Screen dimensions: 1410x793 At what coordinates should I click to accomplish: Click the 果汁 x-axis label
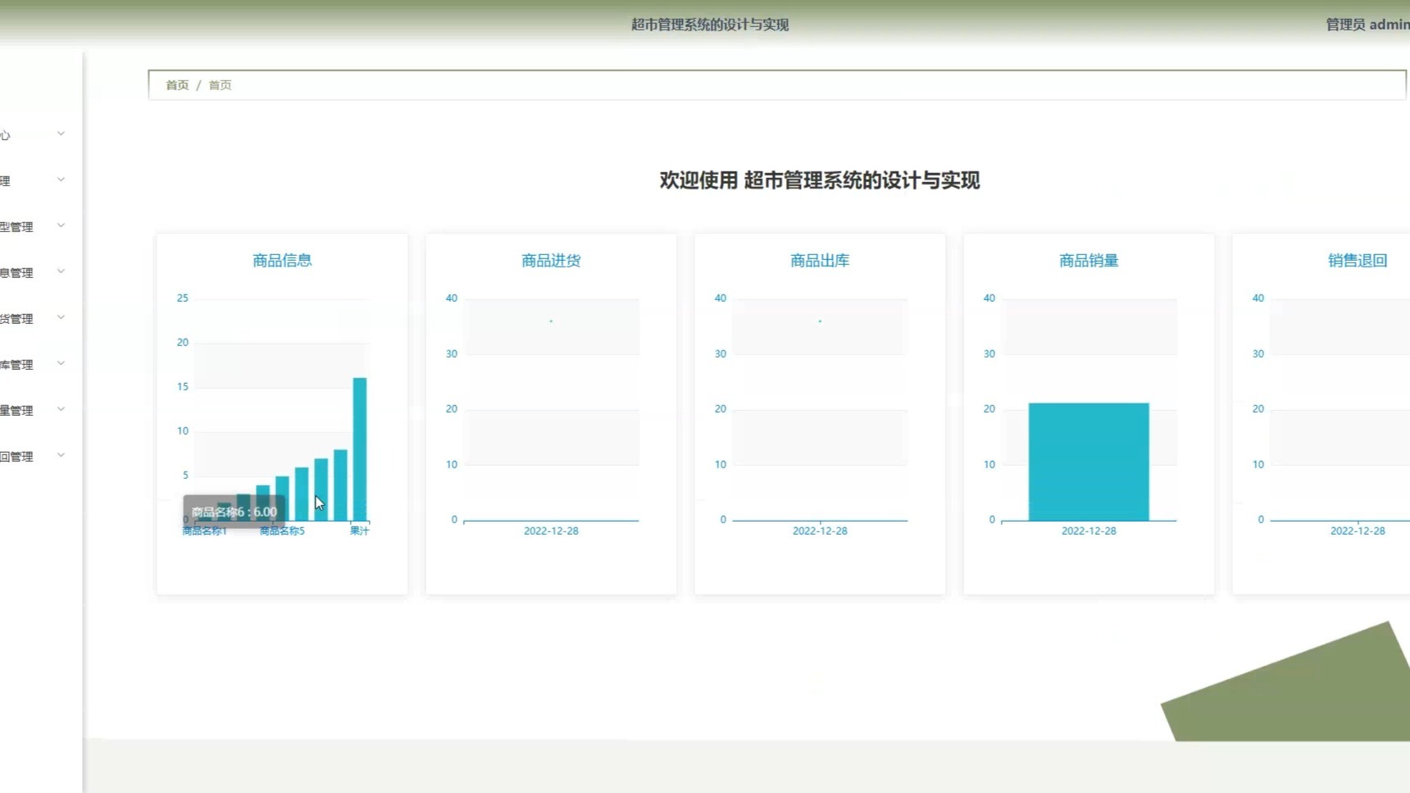click(359, 531)
